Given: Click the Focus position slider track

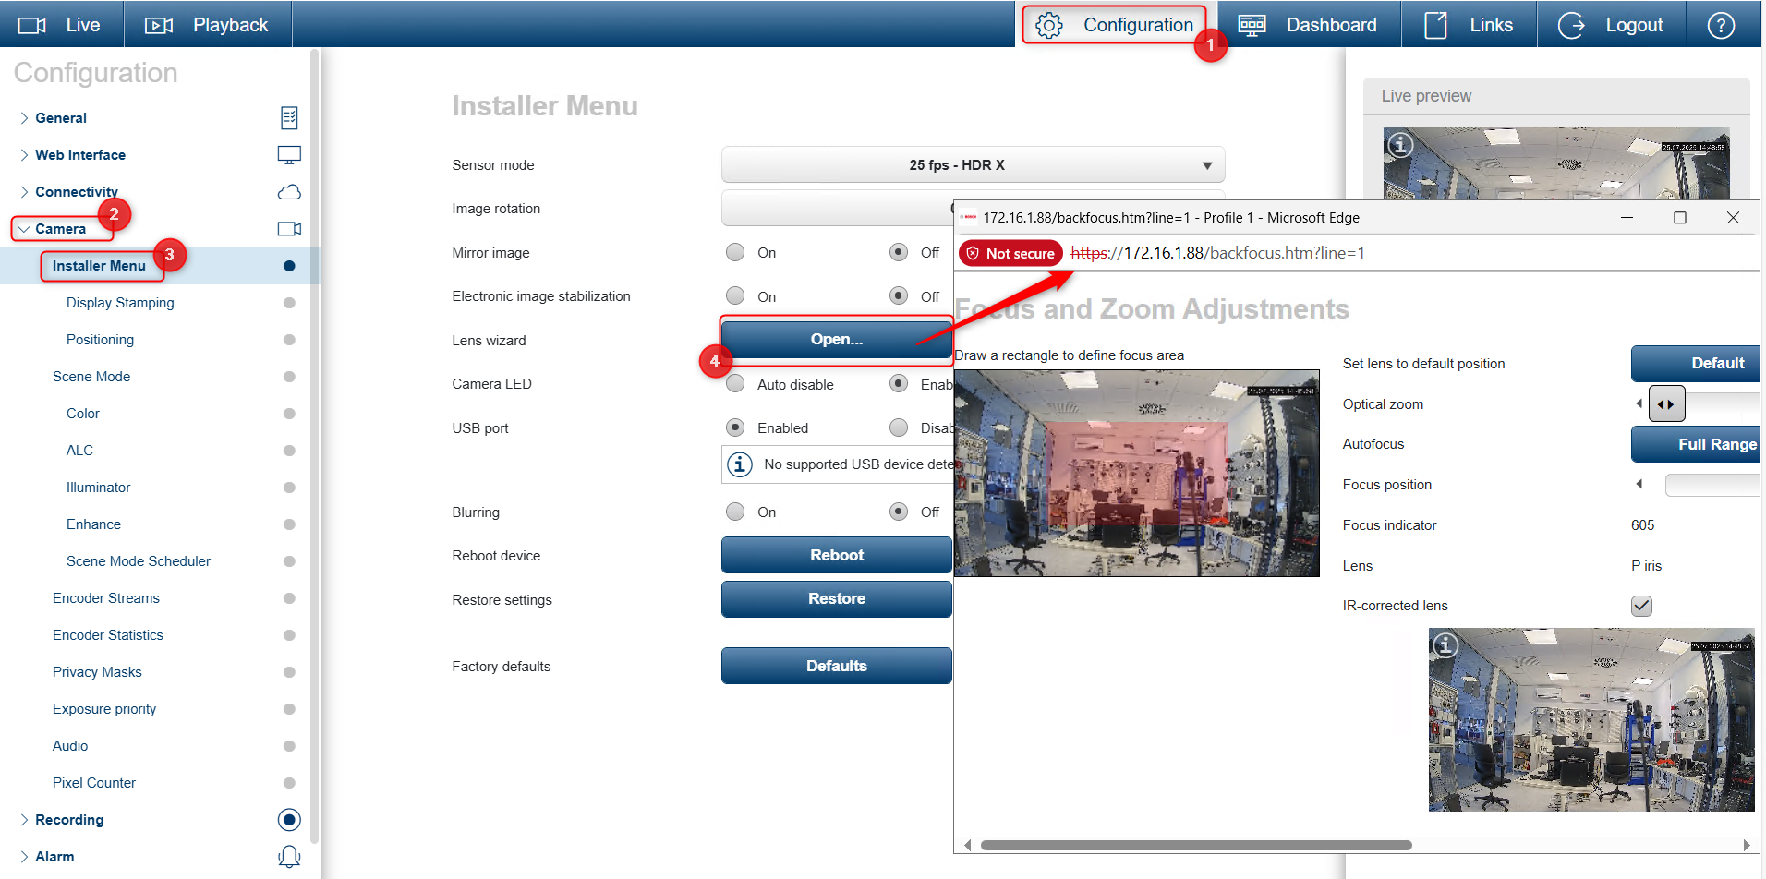Looking at the screenshot, I should click(x=1712, y=485).
